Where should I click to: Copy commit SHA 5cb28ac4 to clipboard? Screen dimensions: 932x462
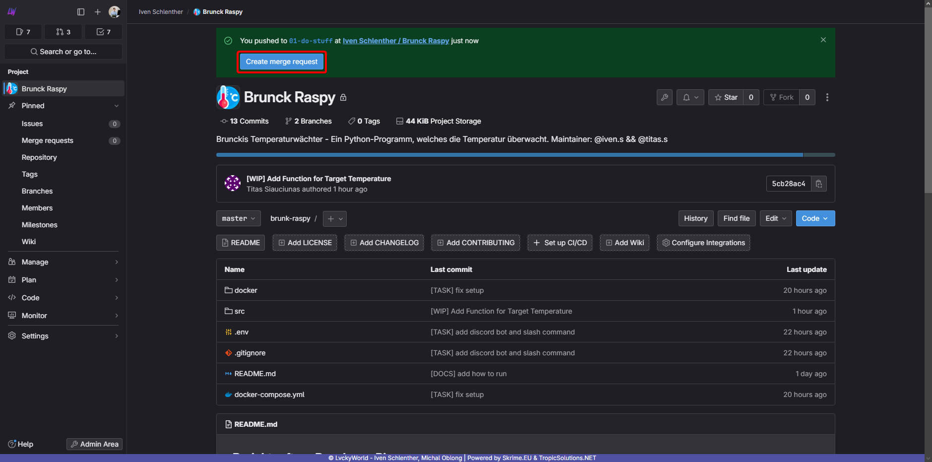(818, 184)
